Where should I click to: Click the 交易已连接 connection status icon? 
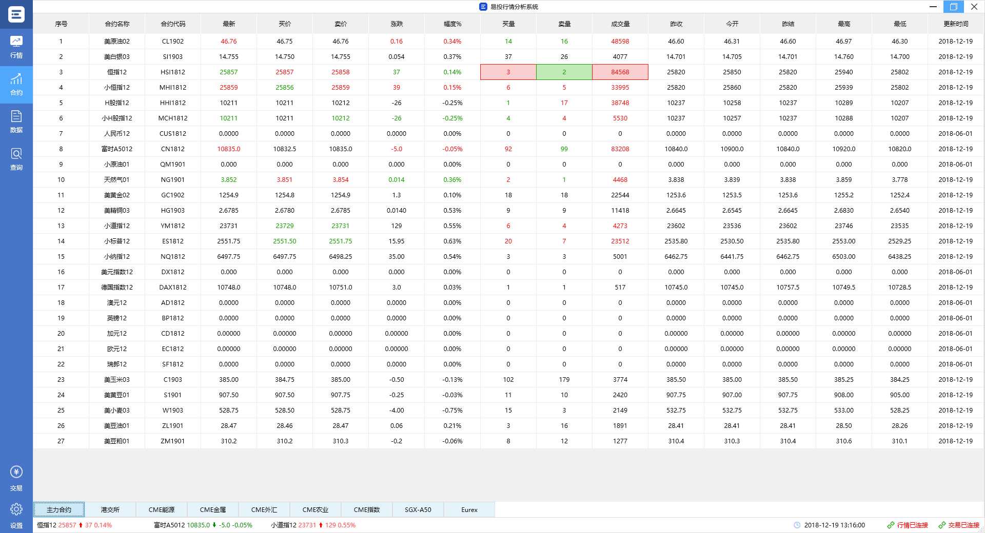pyautogui.click(x=942, y=525)
